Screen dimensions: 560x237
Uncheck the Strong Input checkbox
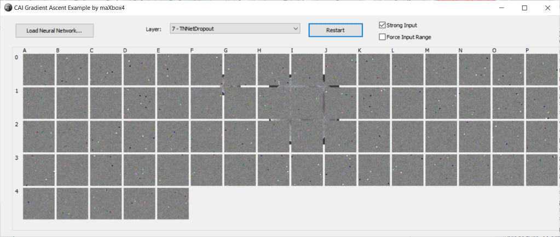382,25
